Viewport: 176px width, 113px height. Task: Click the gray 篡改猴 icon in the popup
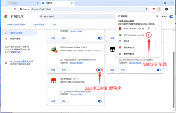tap(120, 41)
